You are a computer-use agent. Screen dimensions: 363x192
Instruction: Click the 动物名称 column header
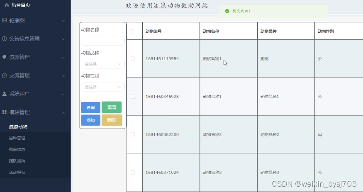(x=211, y=31)
